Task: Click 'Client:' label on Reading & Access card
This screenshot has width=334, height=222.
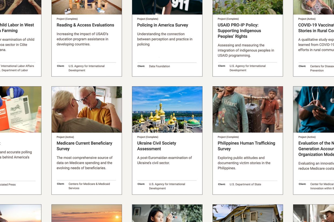Action: [61, 66]
